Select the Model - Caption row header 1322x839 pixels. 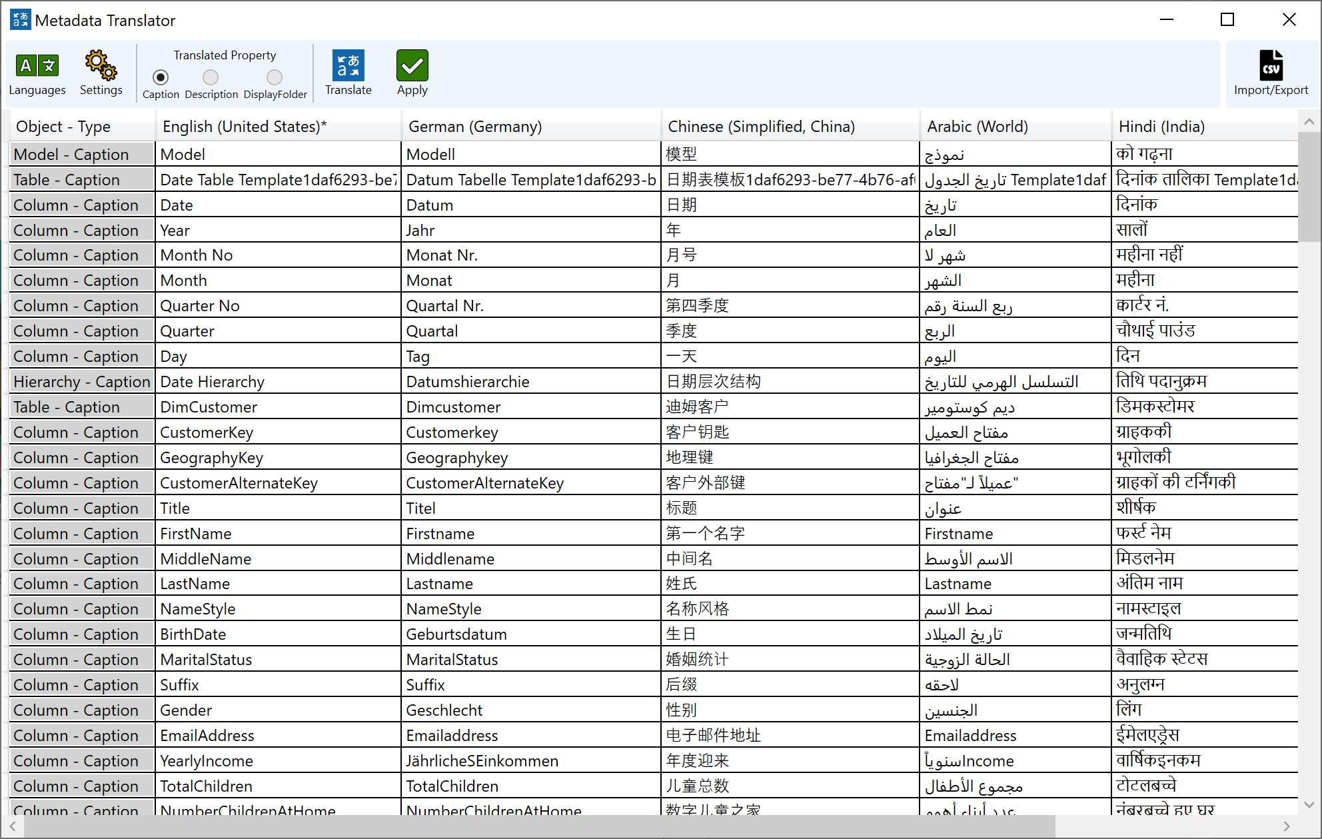82,154
